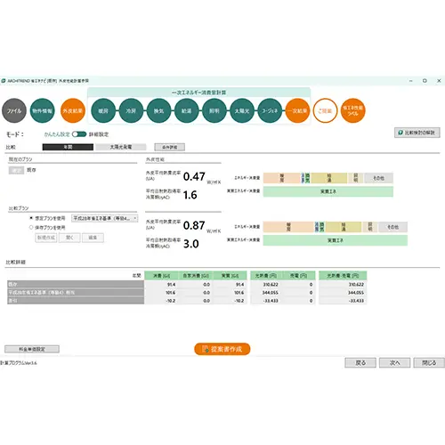
Task: Select the 給湯 hot water step
Action: pyautogui.click(x=187, y=110)
